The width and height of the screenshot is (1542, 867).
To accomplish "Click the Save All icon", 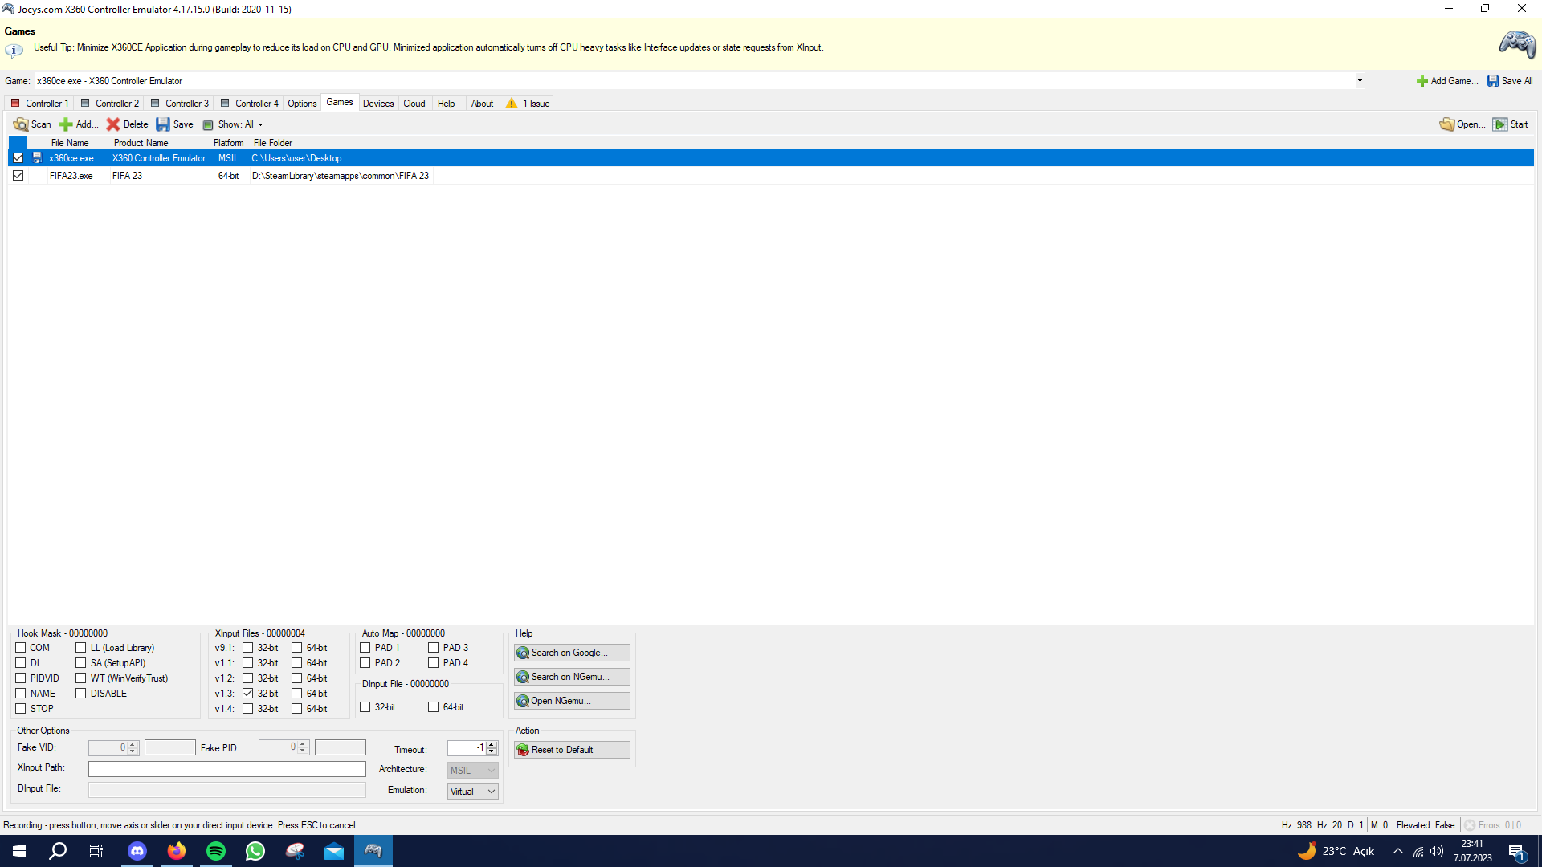I will (1492, 81).
